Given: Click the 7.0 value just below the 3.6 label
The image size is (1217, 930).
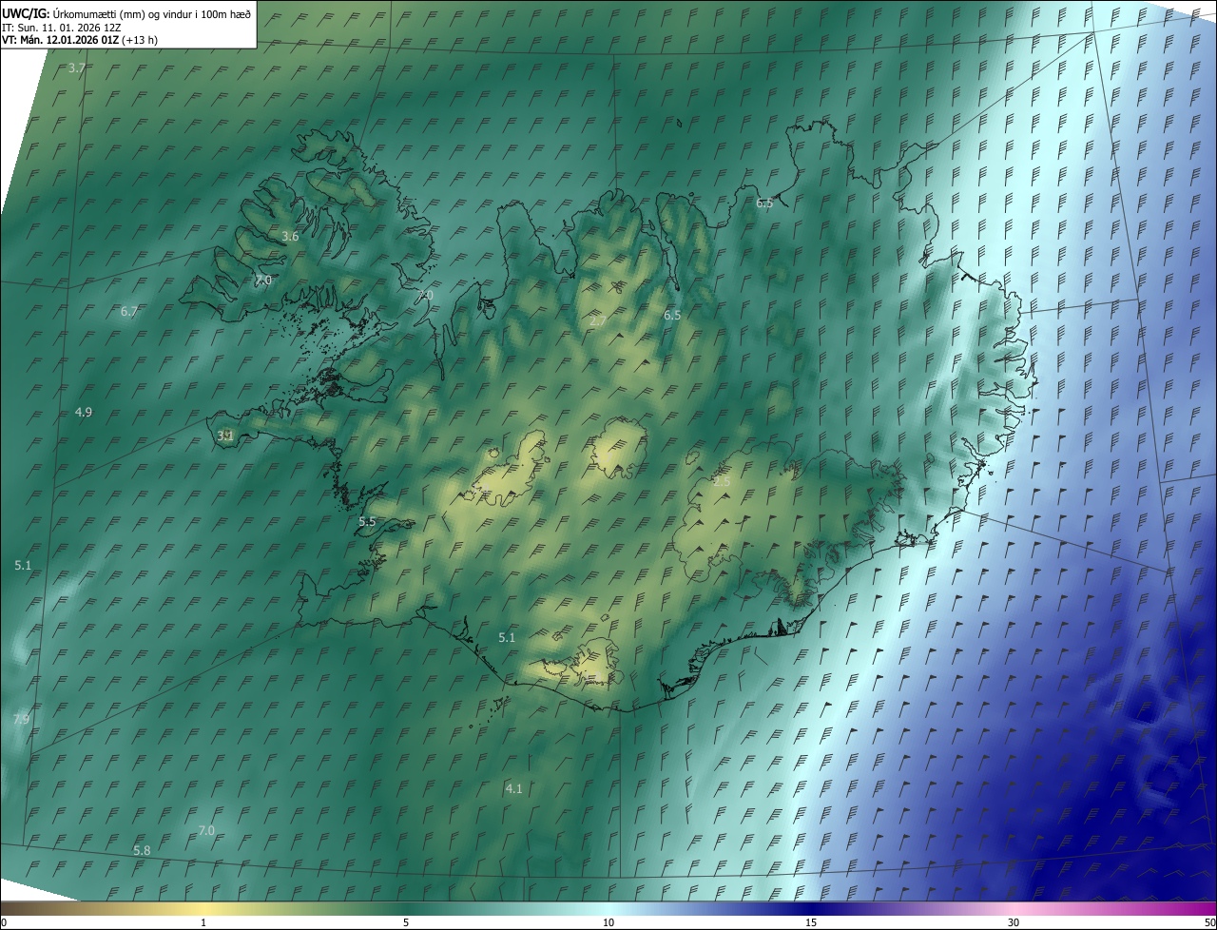Looking at the screenshot, I should click(x=263, y=281).
